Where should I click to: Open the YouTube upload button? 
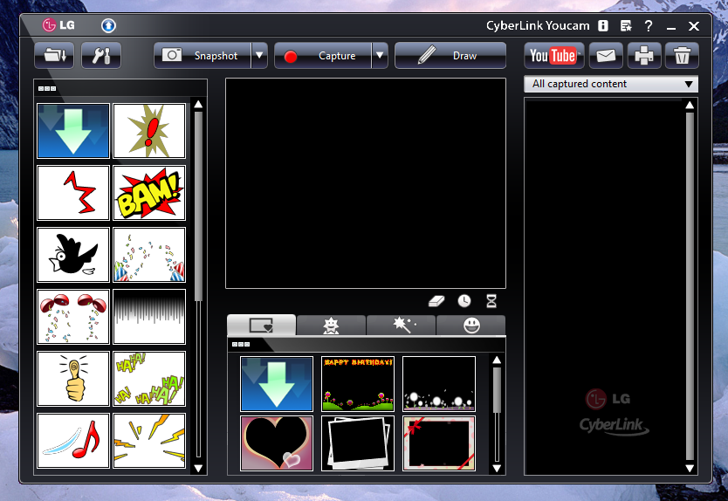[553, 56]
